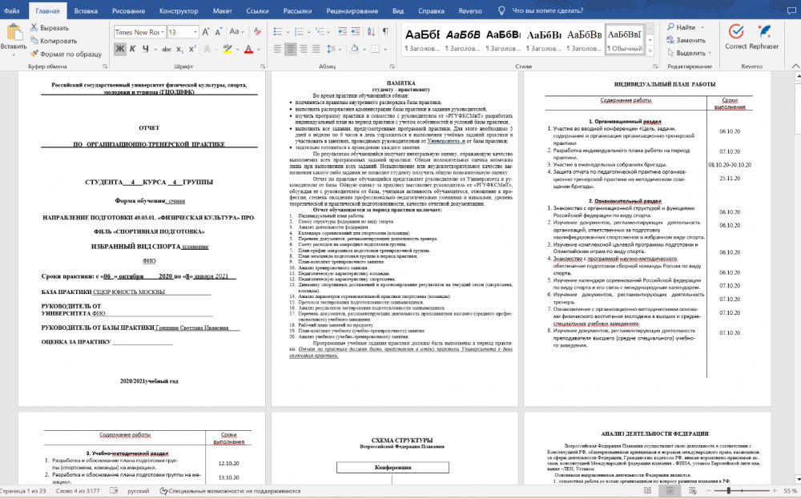Screen dimensions: 801x499
Task: Click Найти (Find) button
Action: pos(682,27)
